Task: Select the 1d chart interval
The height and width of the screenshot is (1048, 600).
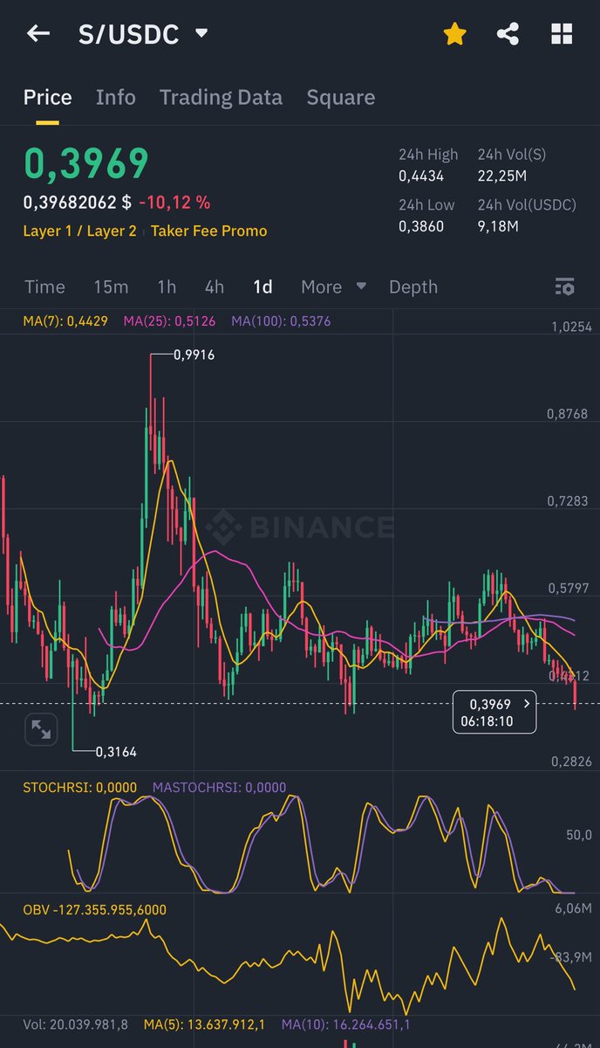Action: coord(262,286)
